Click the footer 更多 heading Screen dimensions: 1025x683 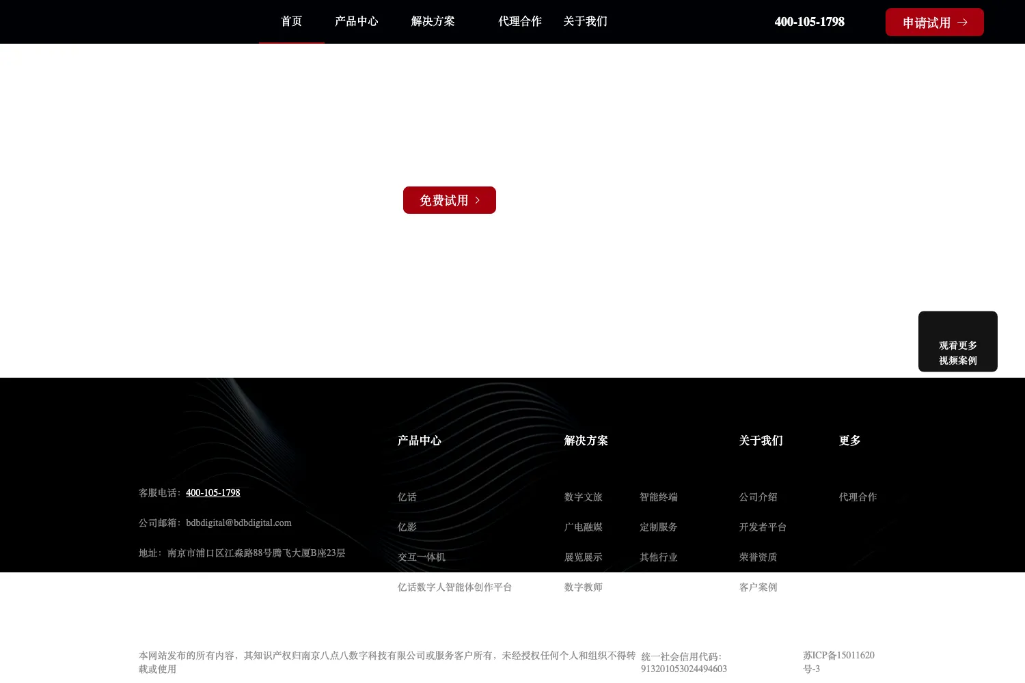pos(850,441)
